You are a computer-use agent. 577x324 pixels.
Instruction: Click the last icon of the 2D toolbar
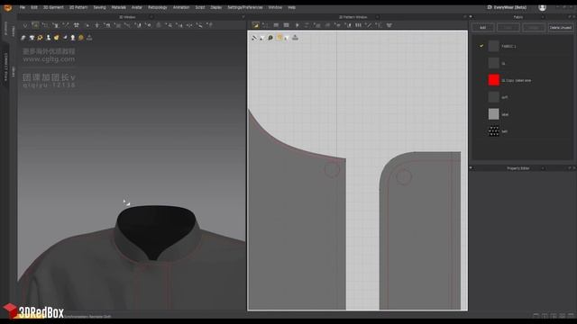[389, 25]
